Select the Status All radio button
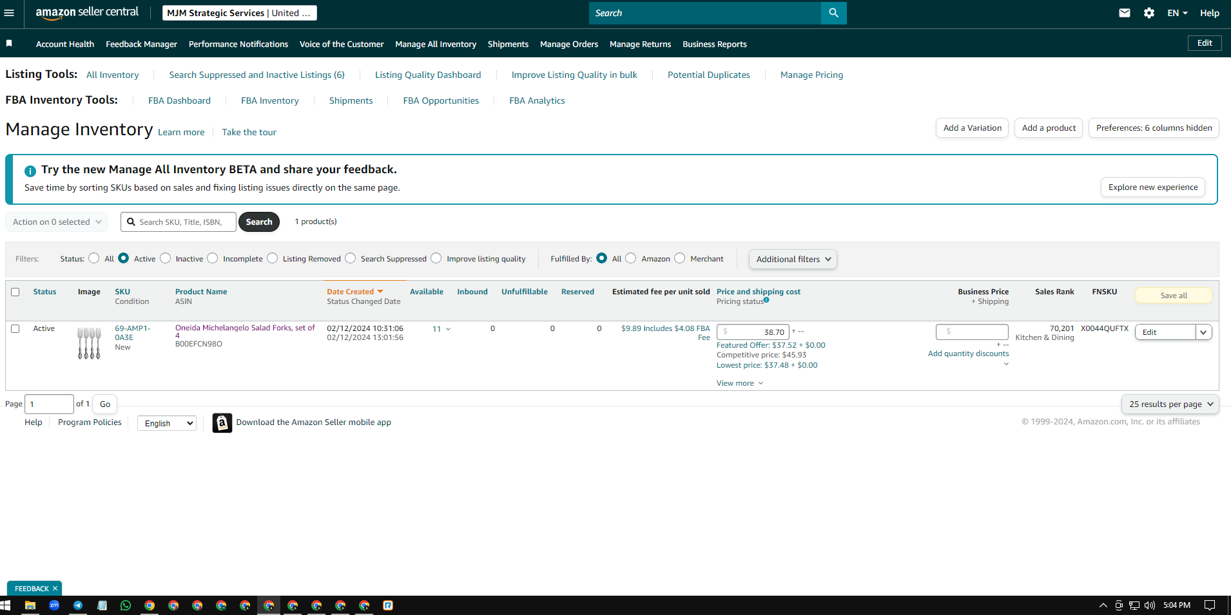 94,258
